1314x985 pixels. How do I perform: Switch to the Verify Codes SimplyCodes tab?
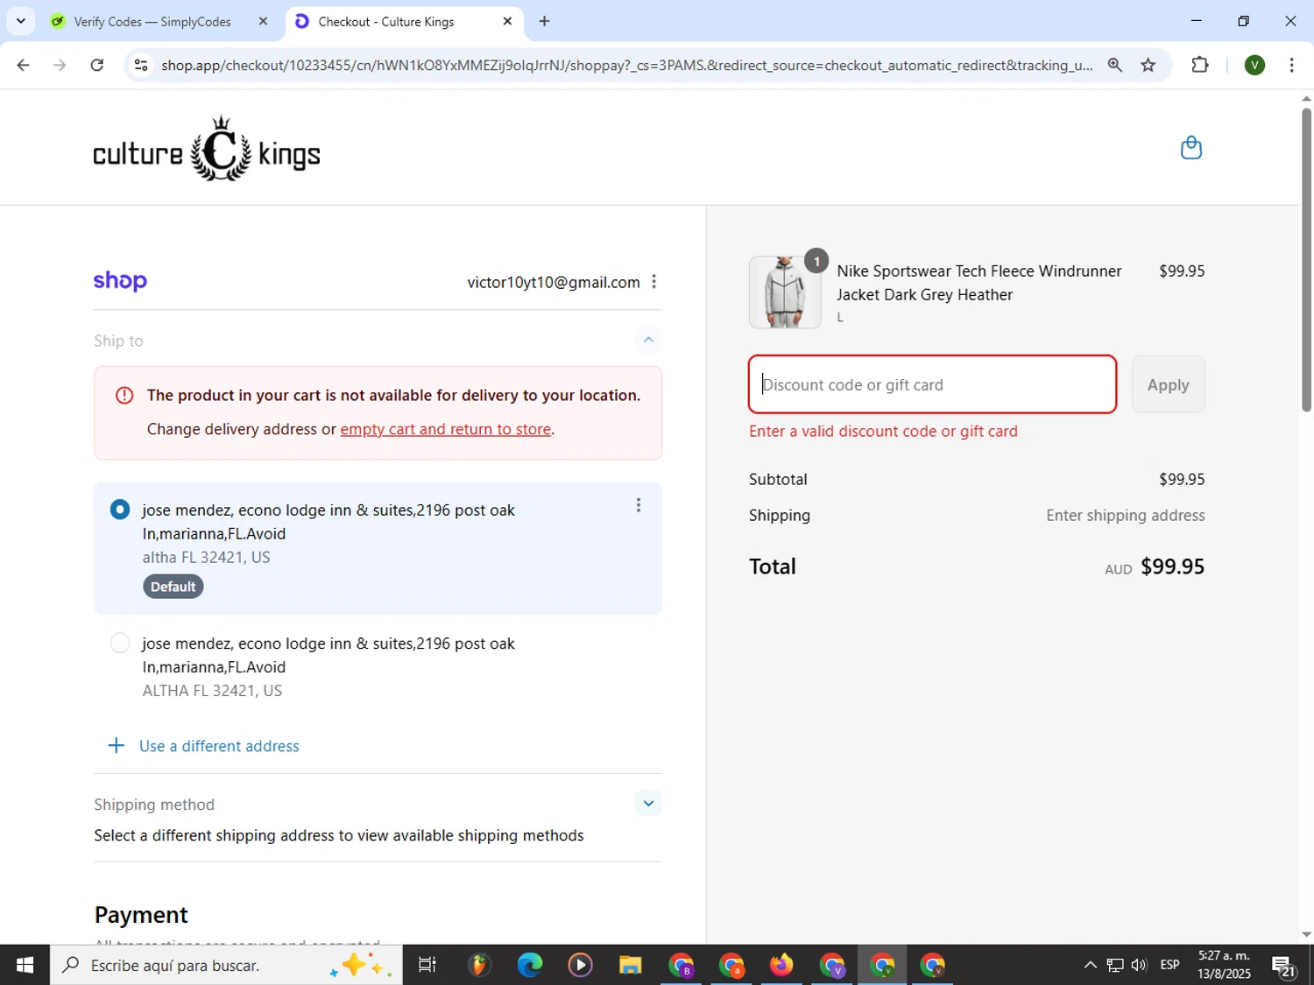point(152,21)
